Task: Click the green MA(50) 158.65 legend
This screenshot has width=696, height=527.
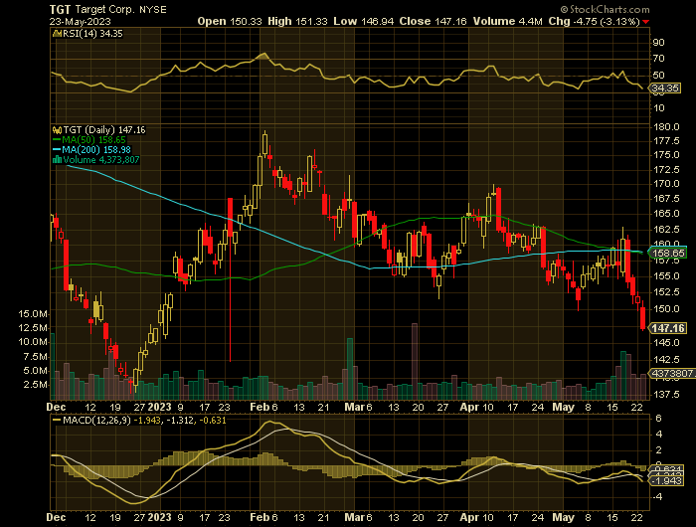Action: tap(88, 140)
